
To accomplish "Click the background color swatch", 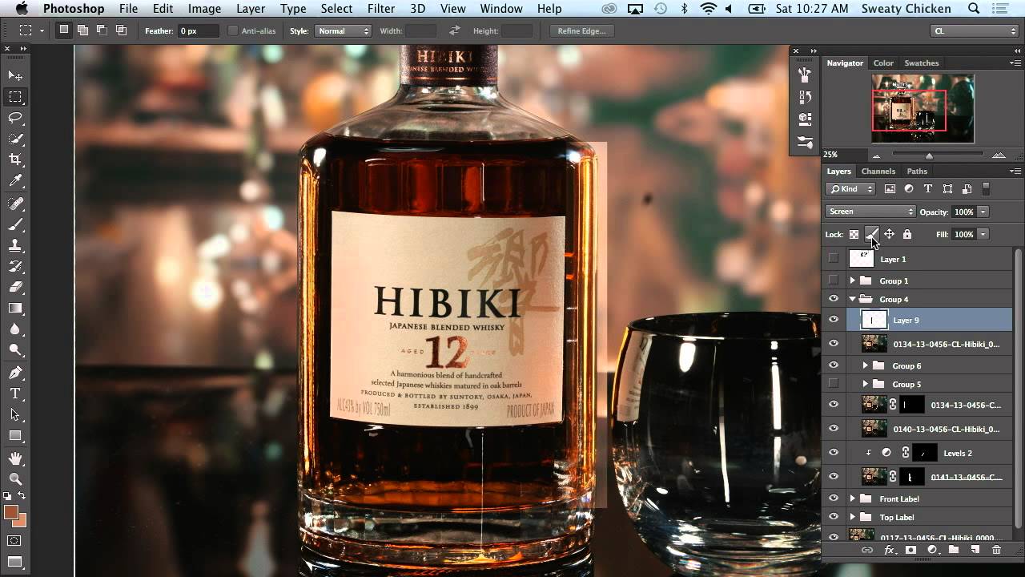I will pyautogui.click(x=20, y=521).
